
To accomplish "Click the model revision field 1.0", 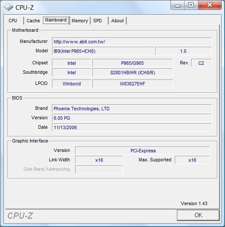I will 183,51.
